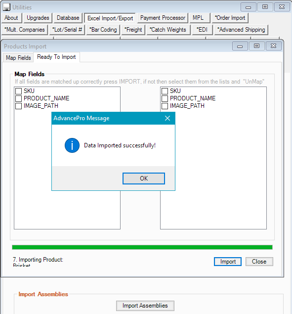Image resolution: width=292 pixels, height=314 pixels.
Task: Maximize the Products Import window
Action: click(x=256, y=46)
